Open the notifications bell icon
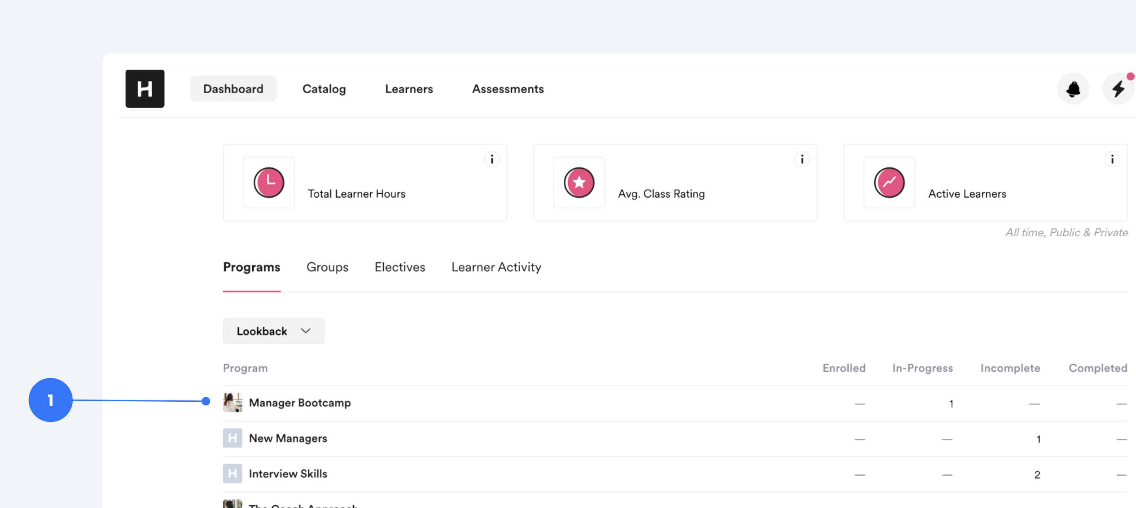The image size is (1136, 508). point(1073,89)
